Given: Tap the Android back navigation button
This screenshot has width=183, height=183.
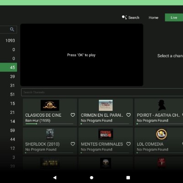Looking at the screenshot, I should coord(55,178).
